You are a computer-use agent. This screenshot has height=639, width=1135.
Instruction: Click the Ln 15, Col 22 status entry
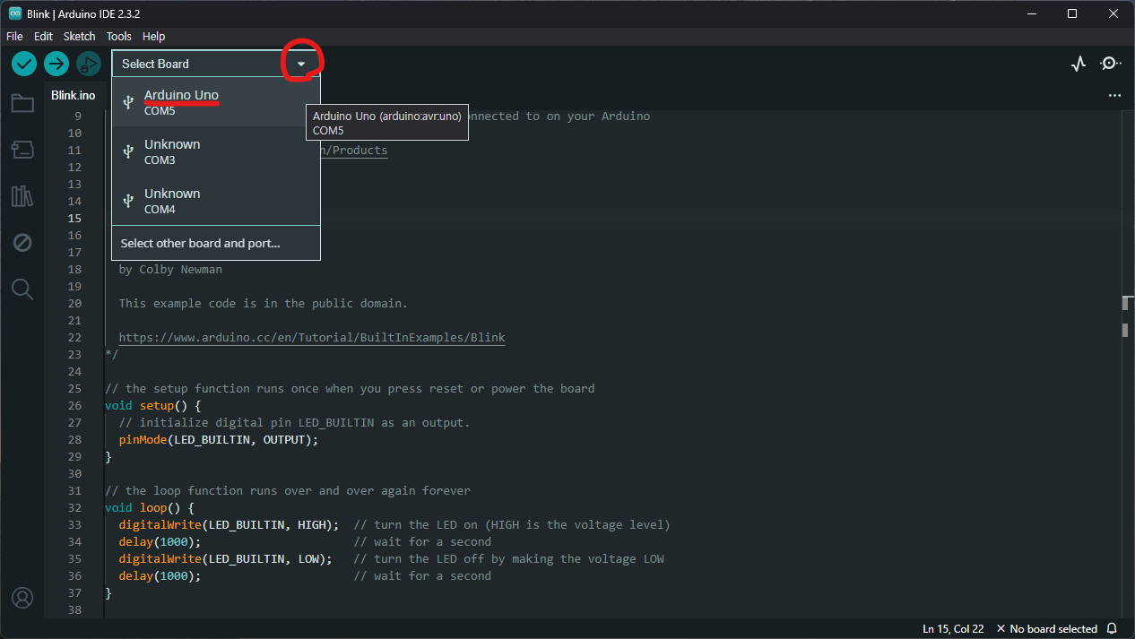[954, 629]
